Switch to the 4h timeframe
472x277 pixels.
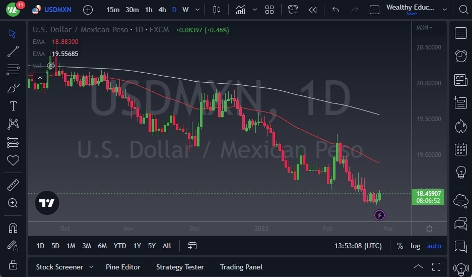click(x=162, y=10)
